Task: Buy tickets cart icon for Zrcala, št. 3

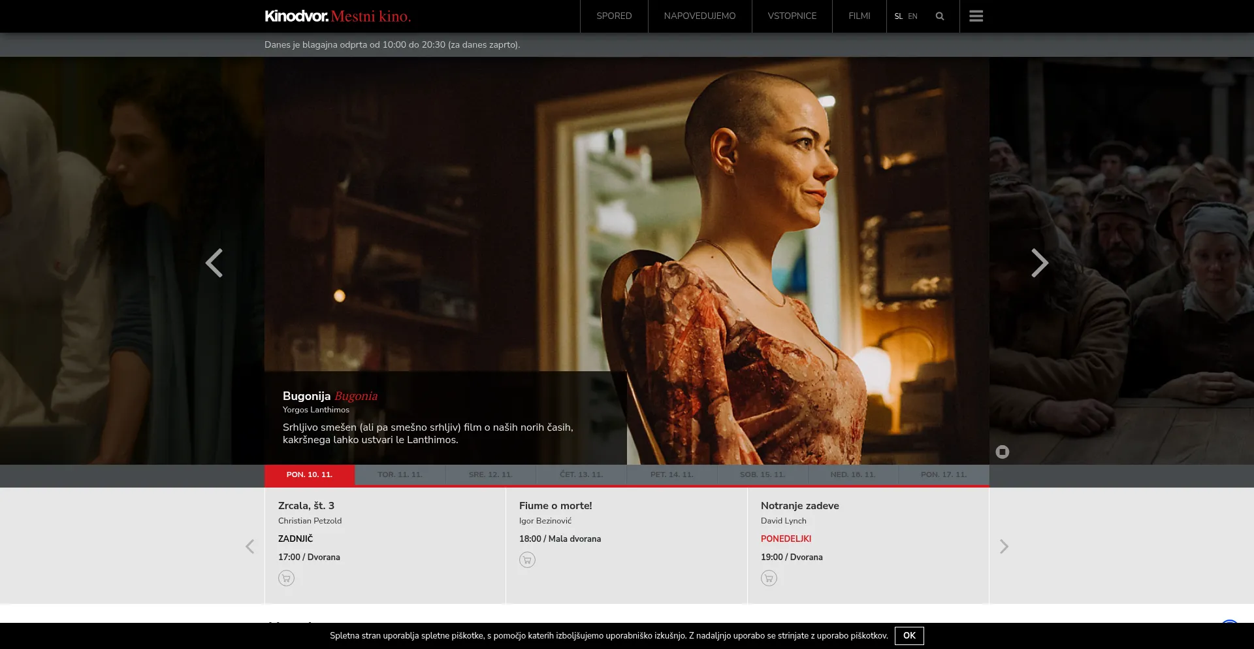Action: point(286,578)
